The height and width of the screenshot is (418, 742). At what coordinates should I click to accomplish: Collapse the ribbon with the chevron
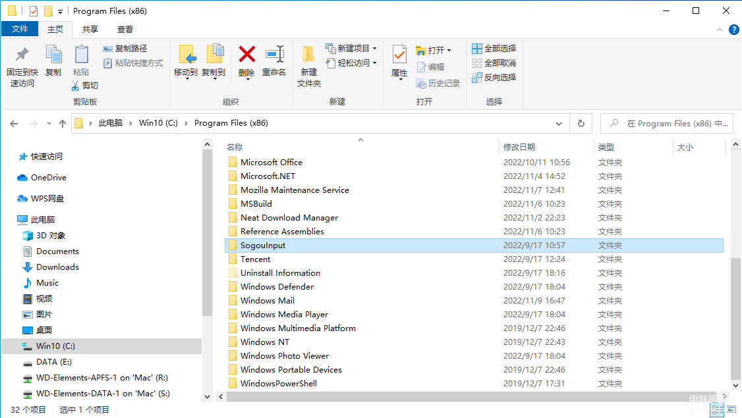tap(720, 30)
